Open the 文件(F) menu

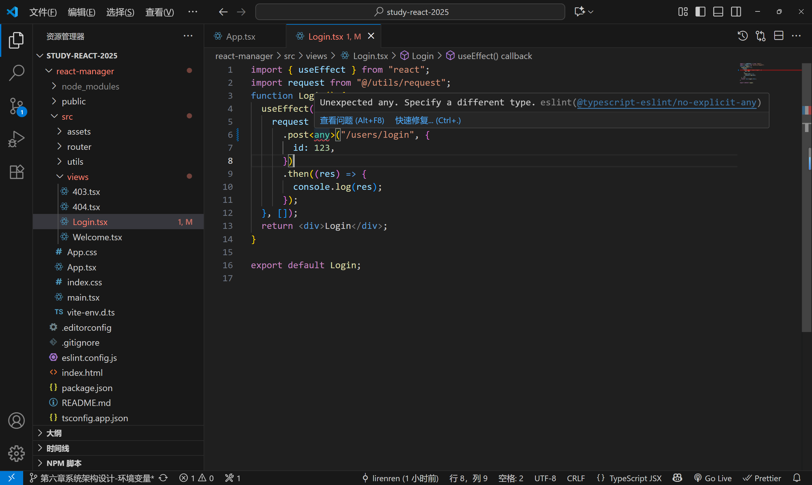point(43,12)
